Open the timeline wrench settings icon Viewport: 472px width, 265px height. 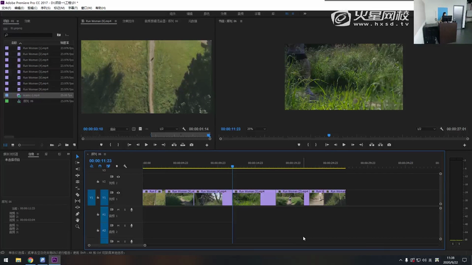pyautogui.click(x=125, y=166)
